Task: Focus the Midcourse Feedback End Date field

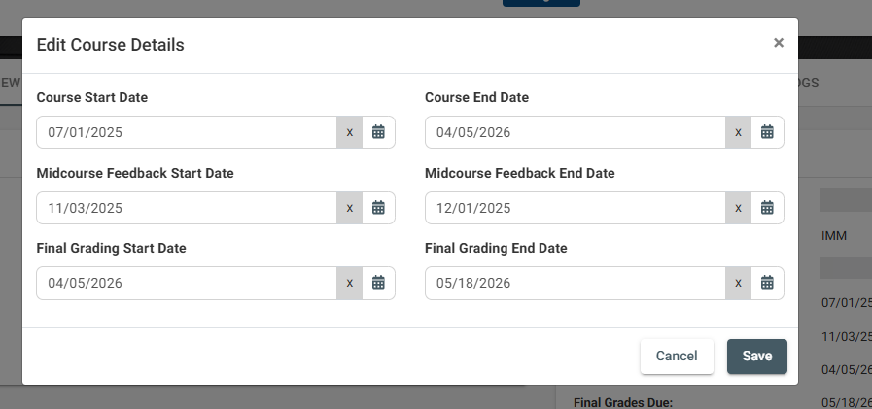Action: pos(576,208)
